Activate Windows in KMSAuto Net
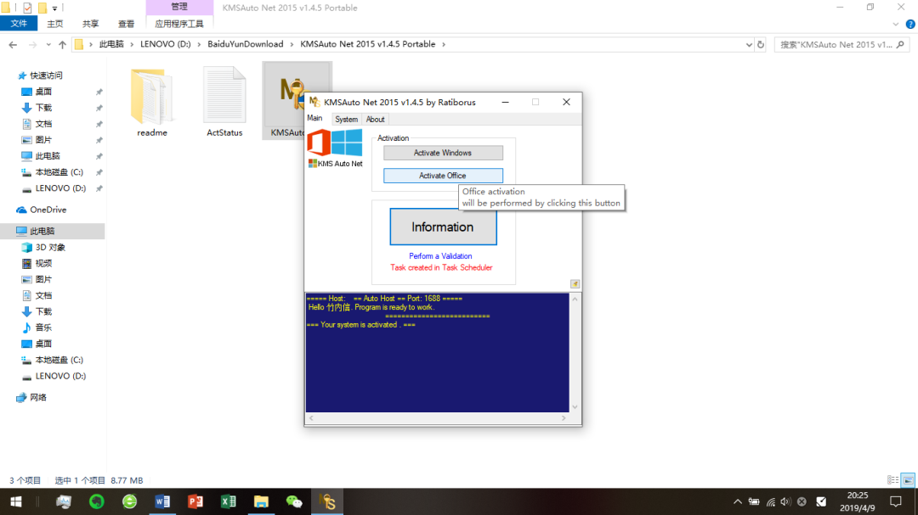 tap(443, 153)
